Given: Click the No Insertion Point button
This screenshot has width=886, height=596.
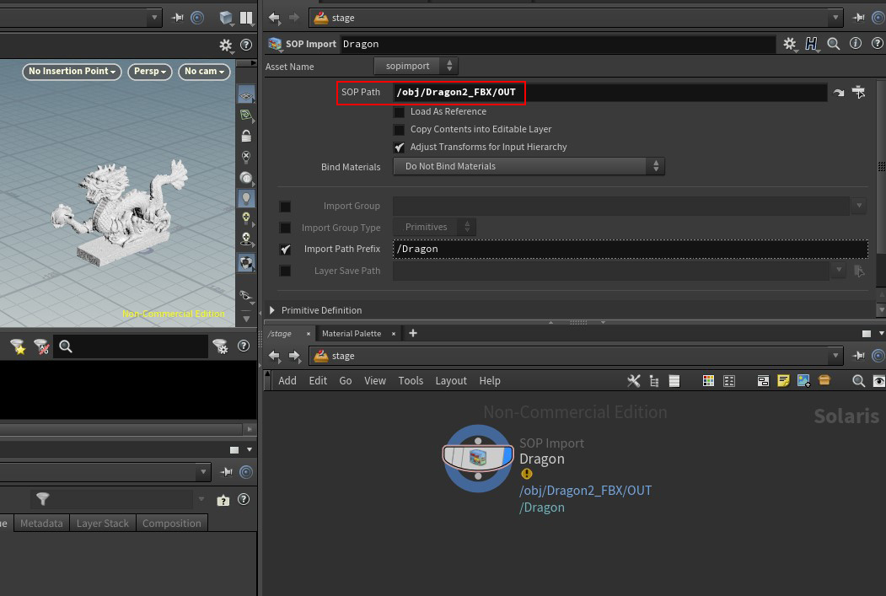Looking at the screenshot, I should point(71,72).
